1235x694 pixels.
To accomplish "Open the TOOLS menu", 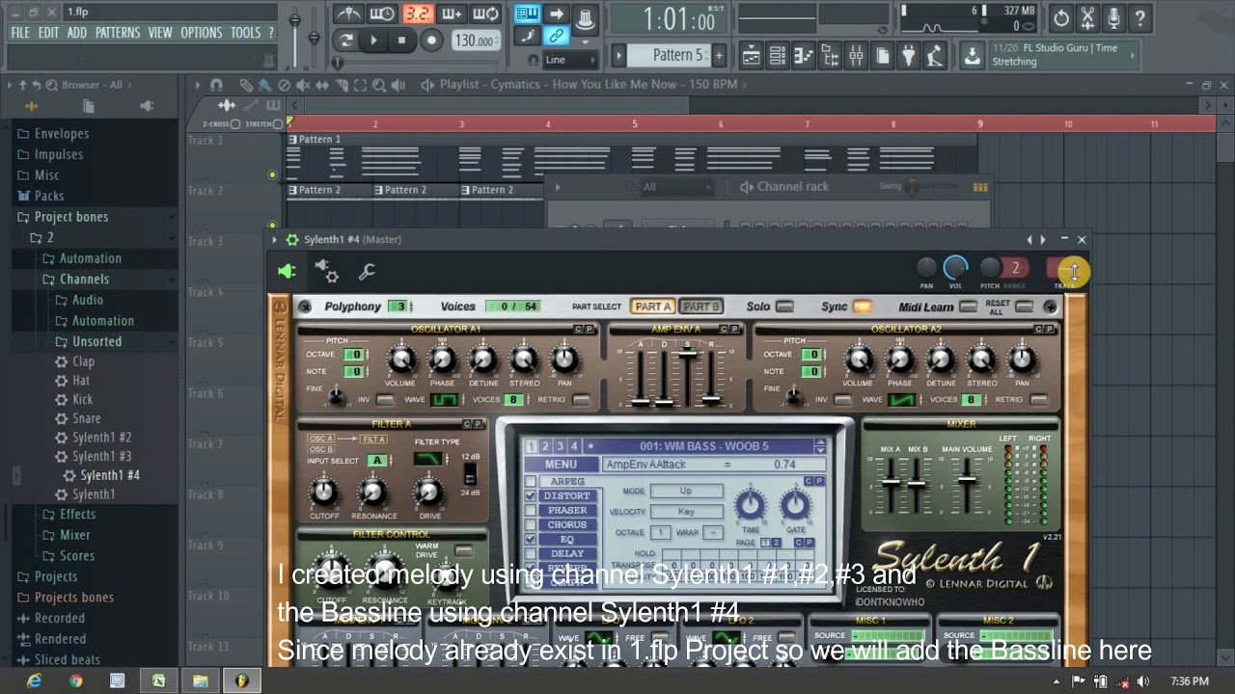I will pos(245,33).
